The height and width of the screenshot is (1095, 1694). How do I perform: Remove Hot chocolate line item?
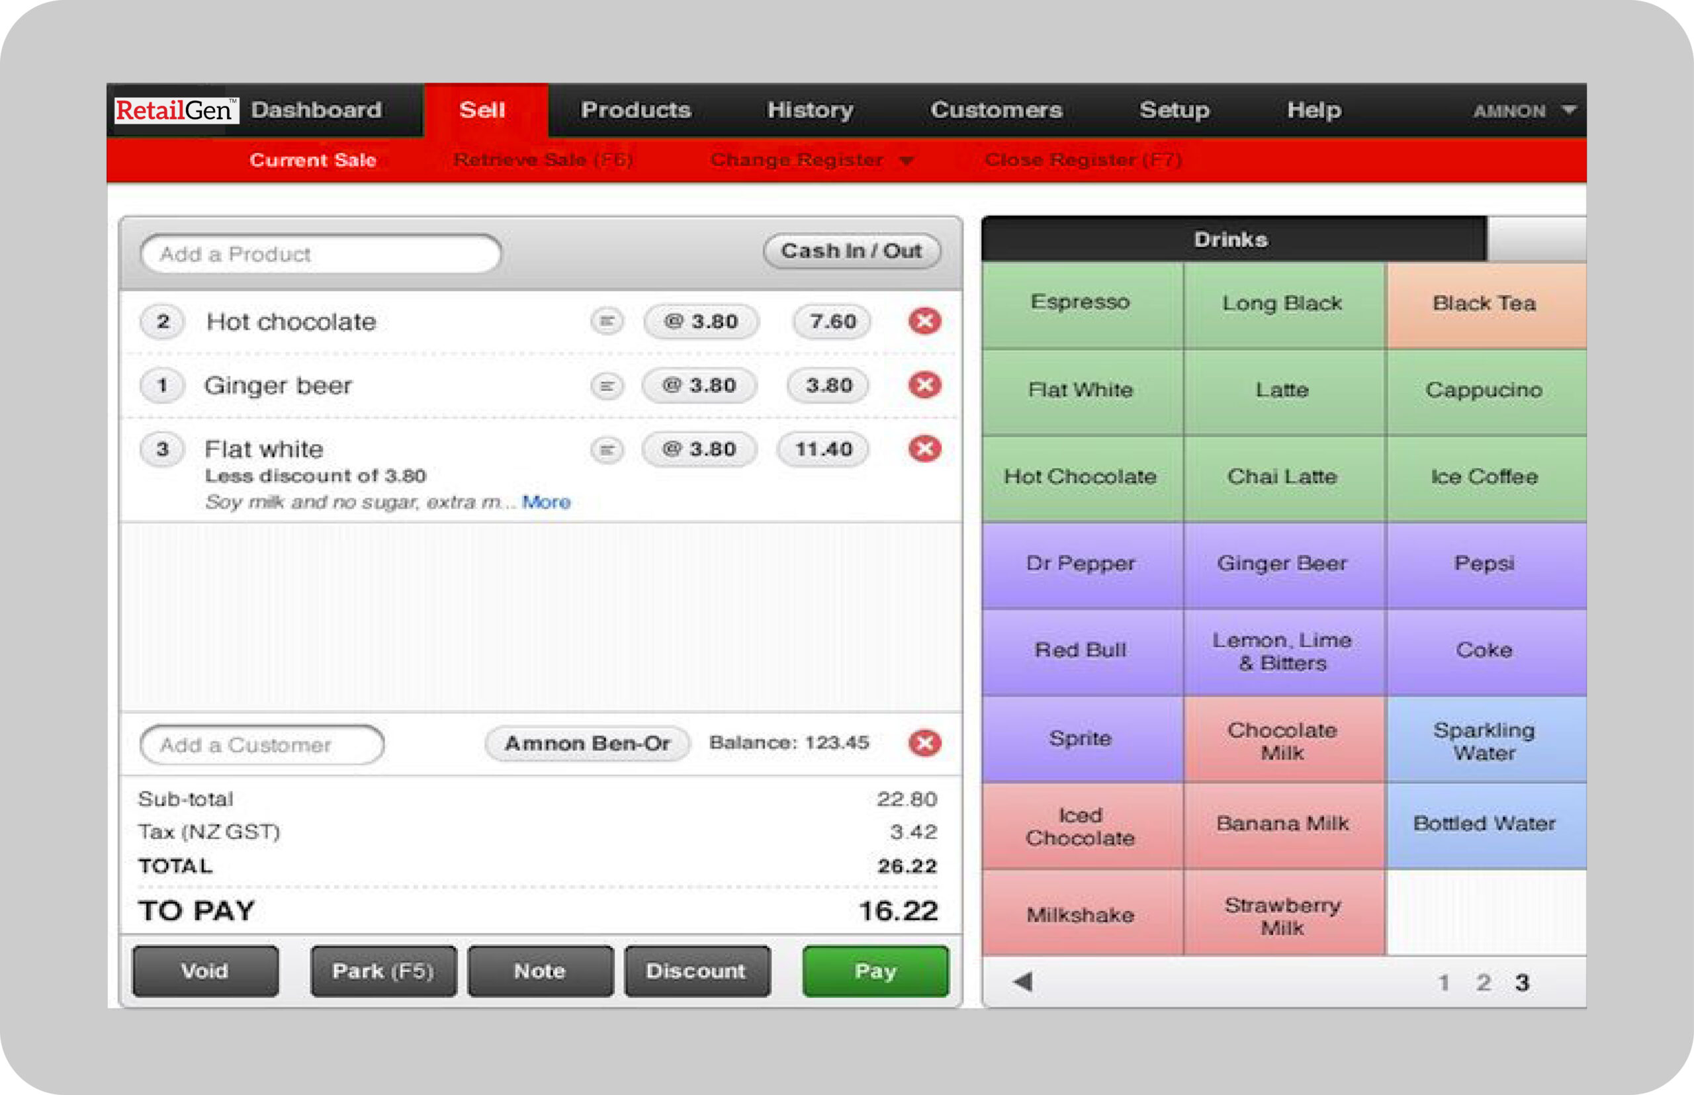pyautogui.click(x=924, y=322)
